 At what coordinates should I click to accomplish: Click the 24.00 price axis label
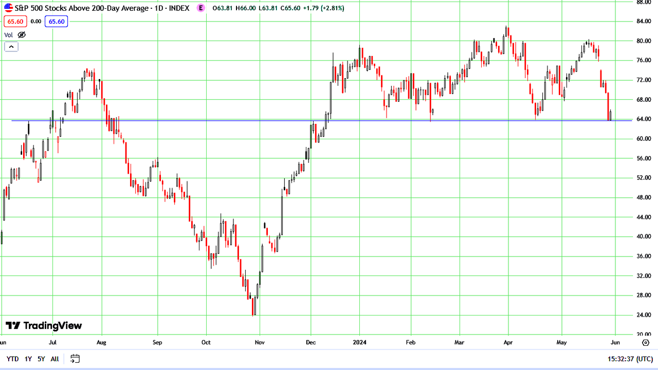coord(644,315)
